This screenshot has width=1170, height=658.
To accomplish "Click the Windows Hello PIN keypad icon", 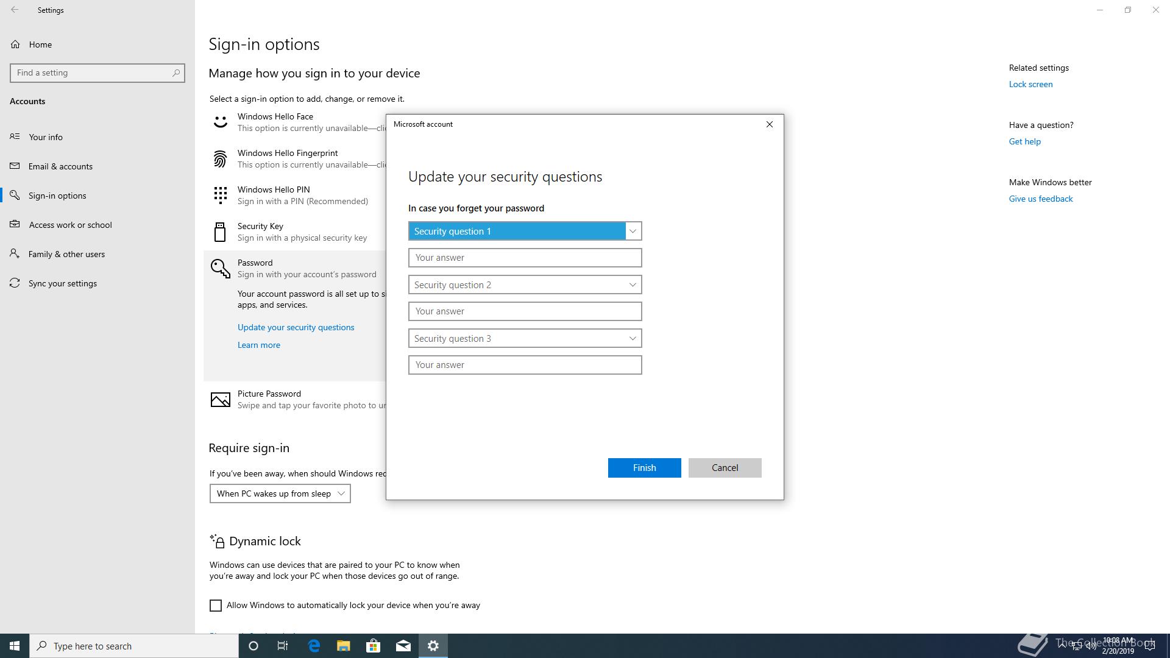I will [x=220, y=196].
